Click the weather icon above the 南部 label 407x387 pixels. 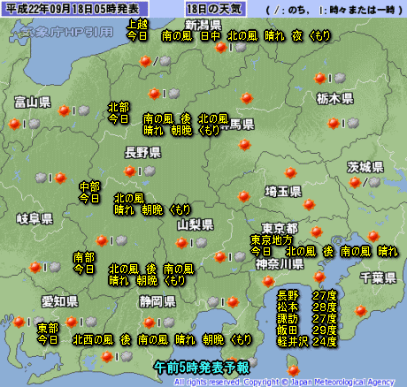111,241
